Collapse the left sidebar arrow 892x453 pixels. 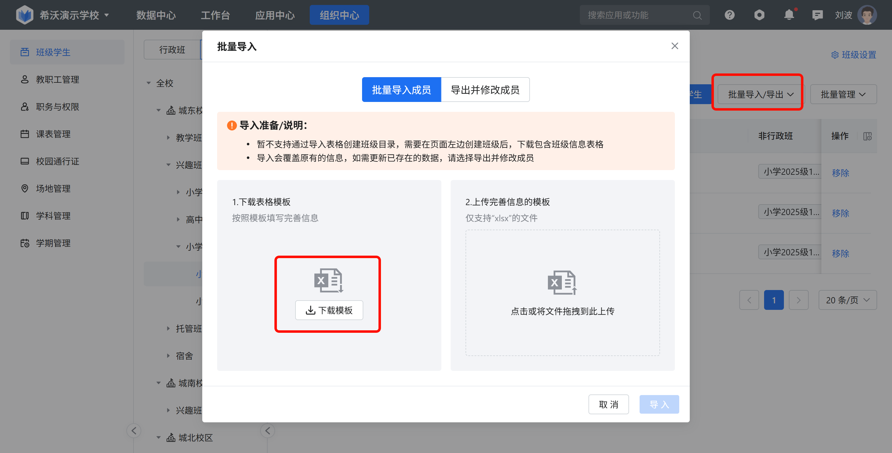pyautogui.click(x=134, y=430)
